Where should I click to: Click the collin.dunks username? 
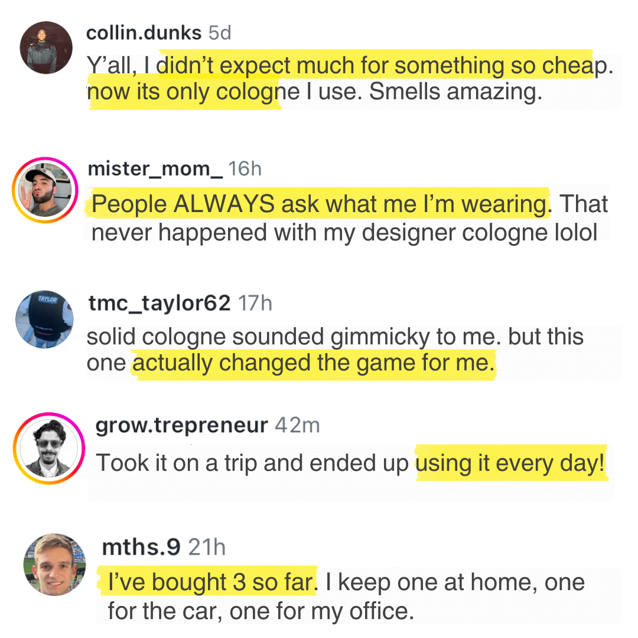click(x=144, y=33)
